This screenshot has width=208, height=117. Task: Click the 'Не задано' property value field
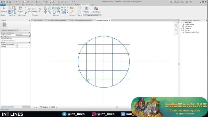pos(23,35)
